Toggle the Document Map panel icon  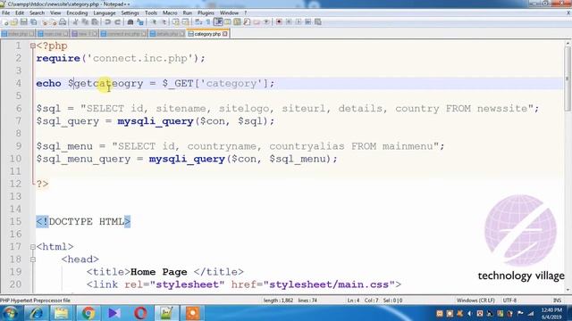point(237,22)
